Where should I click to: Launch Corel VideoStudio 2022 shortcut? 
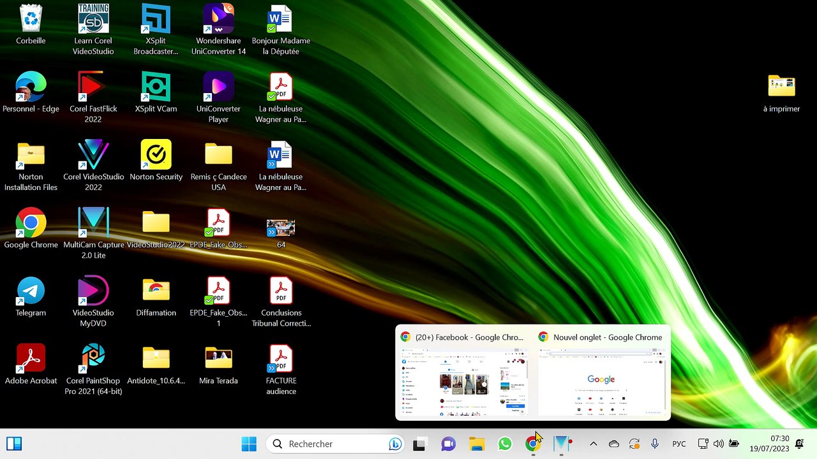(x=93, y=166)
